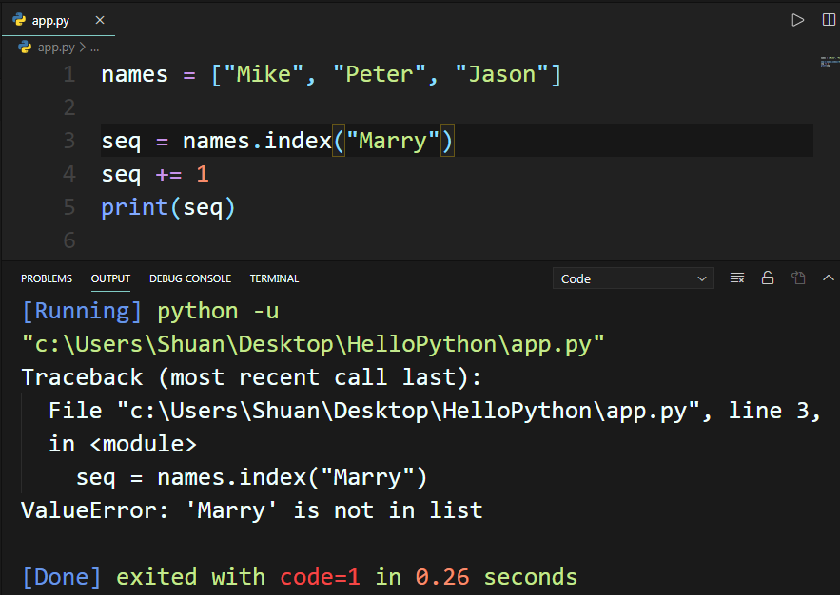Open the output channel dropdown showing Code

pos(633,278)
